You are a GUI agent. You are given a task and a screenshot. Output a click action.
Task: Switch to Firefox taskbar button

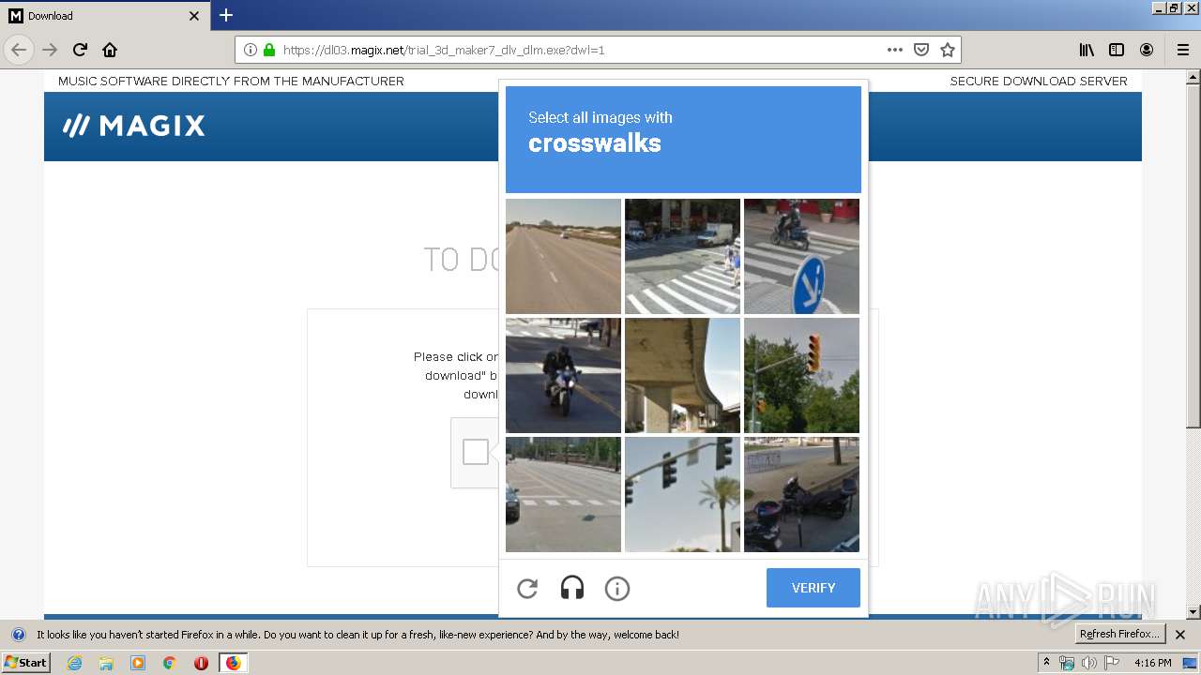(233, 663)
